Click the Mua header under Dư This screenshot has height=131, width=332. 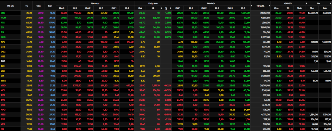pos(312,8)
